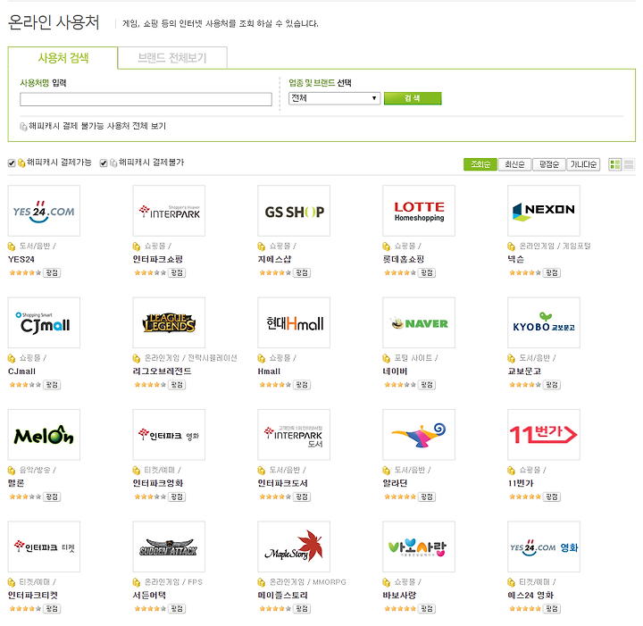Open the YES24.COM logo thumbnail

click(x=44, y=211)
